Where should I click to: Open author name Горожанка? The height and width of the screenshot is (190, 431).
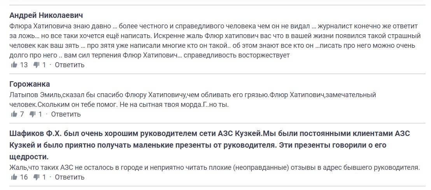[x=30, y=84]
